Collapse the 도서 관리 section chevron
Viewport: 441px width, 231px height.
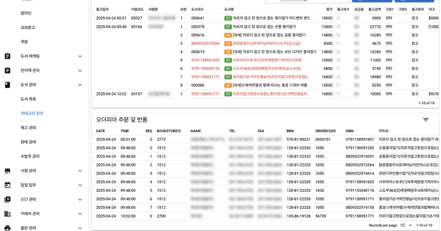80,85
